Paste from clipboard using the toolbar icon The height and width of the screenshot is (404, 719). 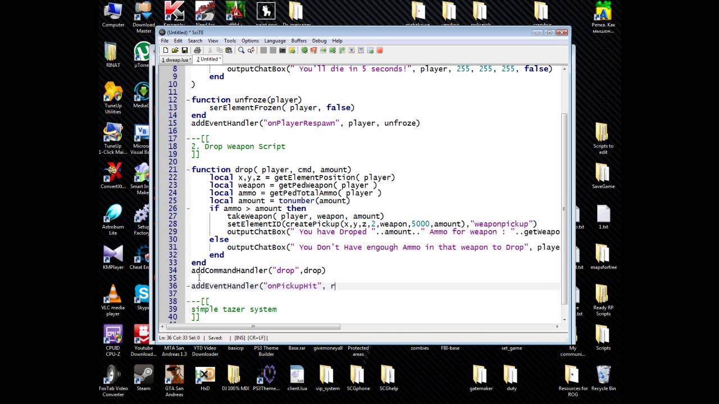click(229, 50)
